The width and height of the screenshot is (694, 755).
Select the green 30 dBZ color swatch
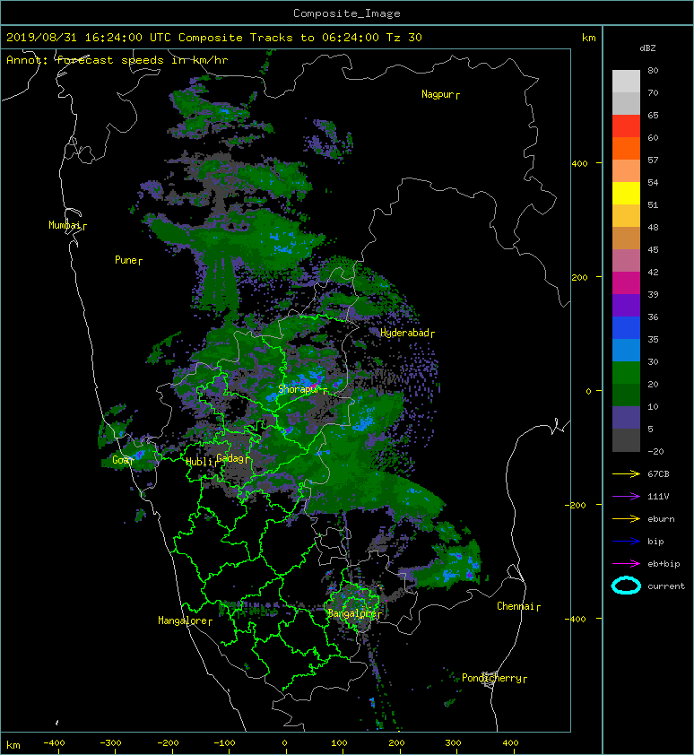(x=626, y=373)
